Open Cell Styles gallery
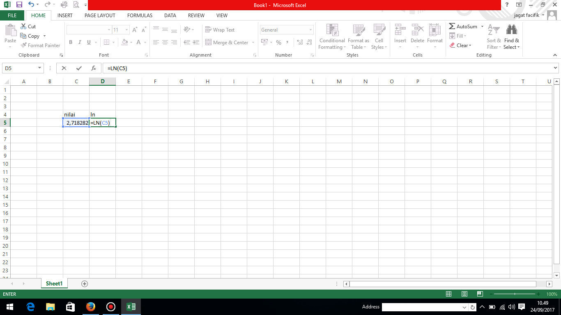Viewport: 561px width, 315px height. (379, 37)
